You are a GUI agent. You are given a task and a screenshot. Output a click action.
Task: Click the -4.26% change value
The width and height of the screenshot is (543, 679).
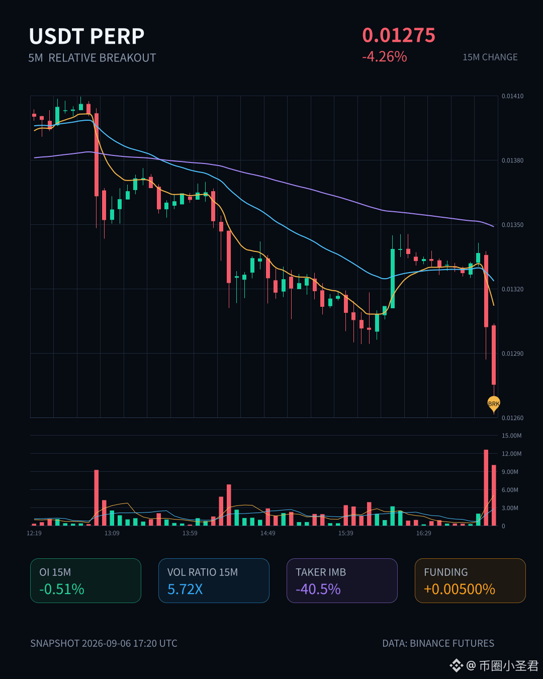coord(385,56)
